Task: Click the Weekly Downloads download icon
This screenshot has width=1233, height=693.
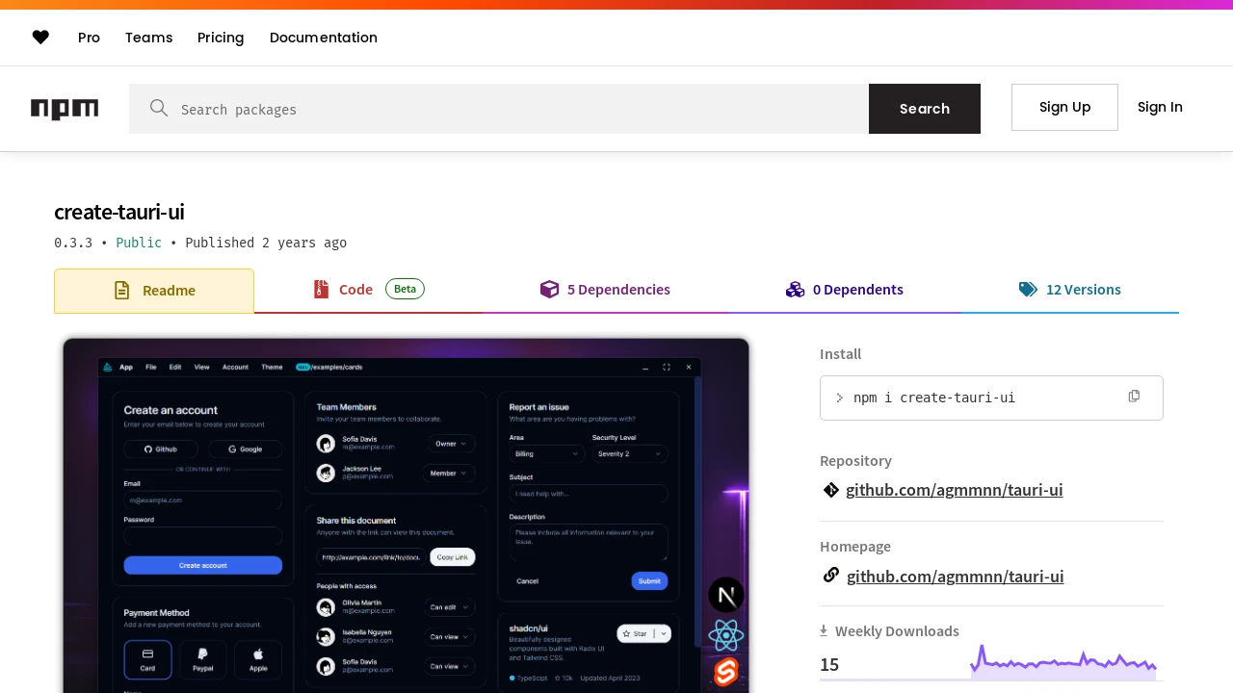Action: click(824, 630)
